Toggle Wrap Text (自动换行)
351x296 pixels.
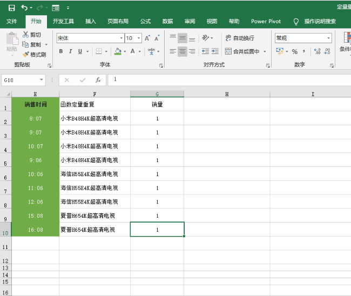point(239,38)
